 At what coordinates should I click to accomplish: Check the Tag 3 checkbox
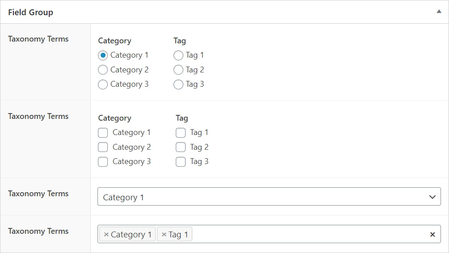tap(181, 162)
